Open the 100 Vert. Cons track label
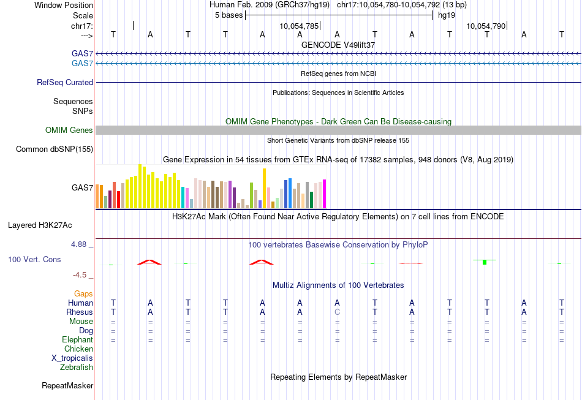 click(34, 259)
